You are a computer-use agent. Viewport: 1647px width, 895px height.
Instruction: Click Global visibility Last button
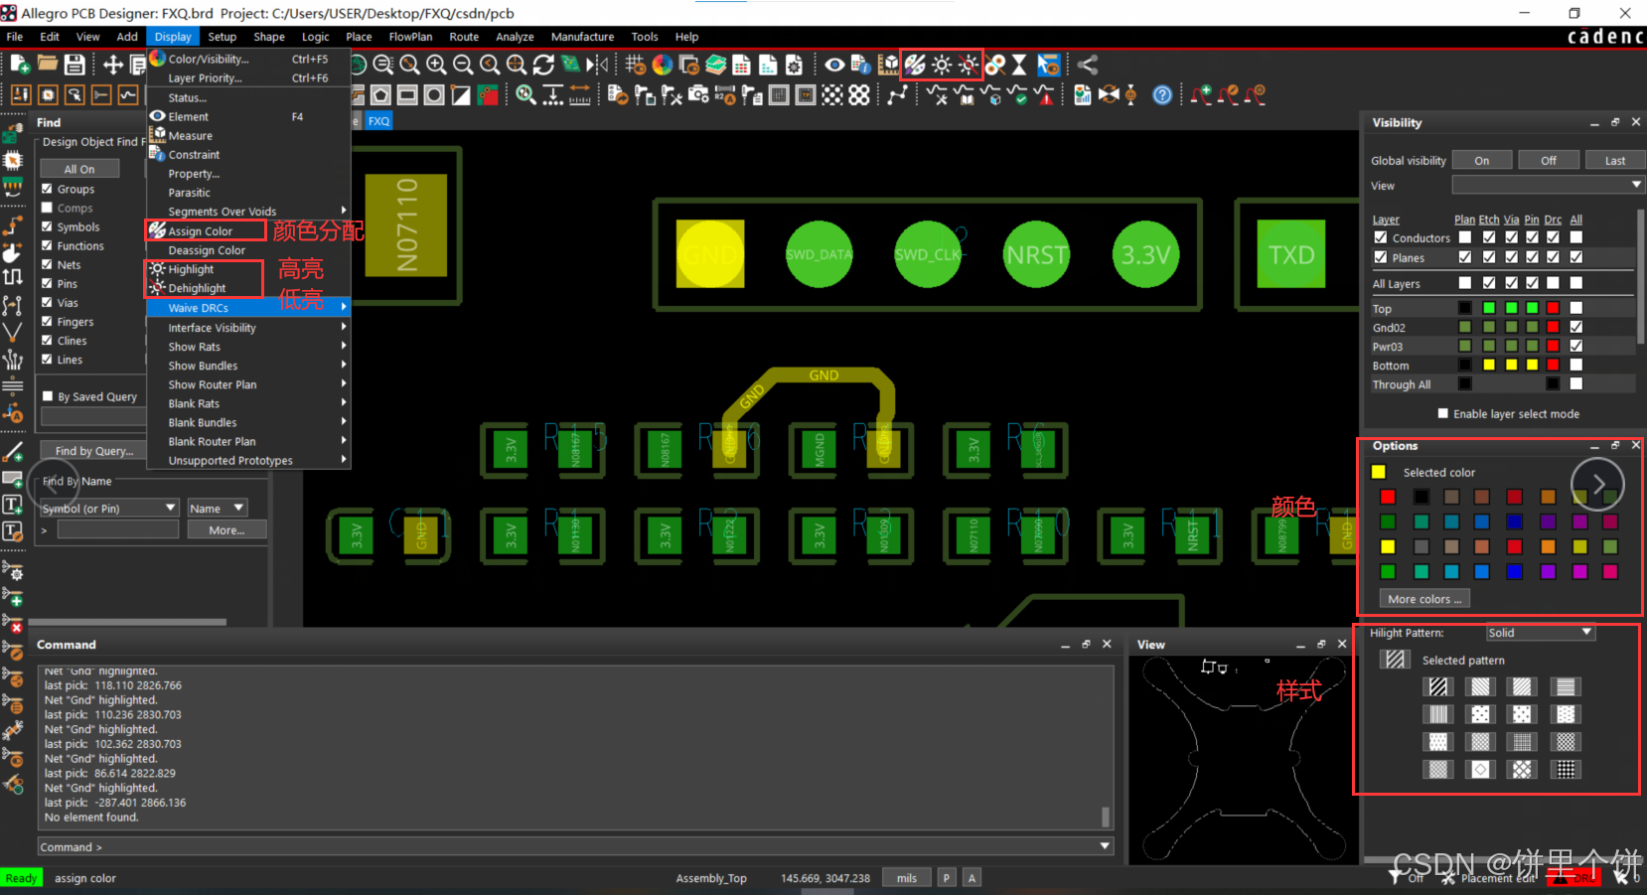coord(1615,160)
